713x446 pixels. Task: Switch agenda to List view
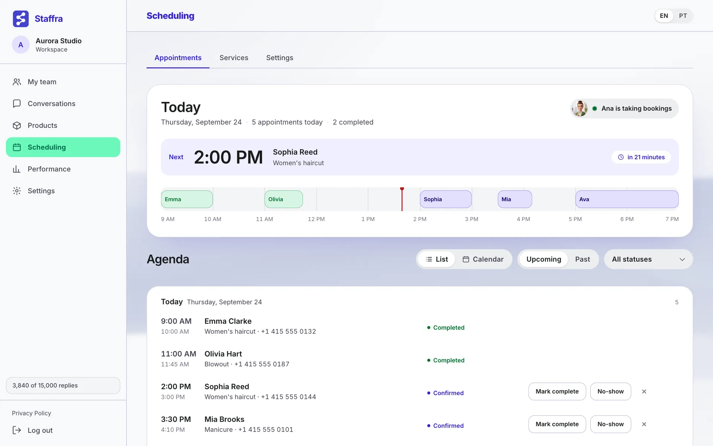(437, 259)
